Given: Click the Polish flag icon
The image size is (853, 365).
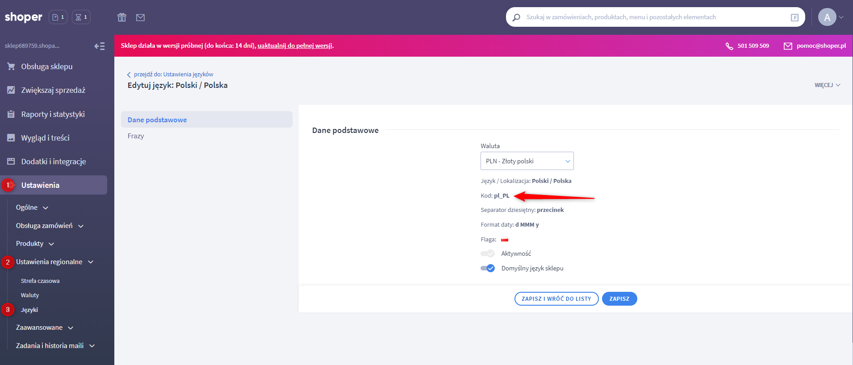Looking at the screenshot, I should [x=505, y=240].
